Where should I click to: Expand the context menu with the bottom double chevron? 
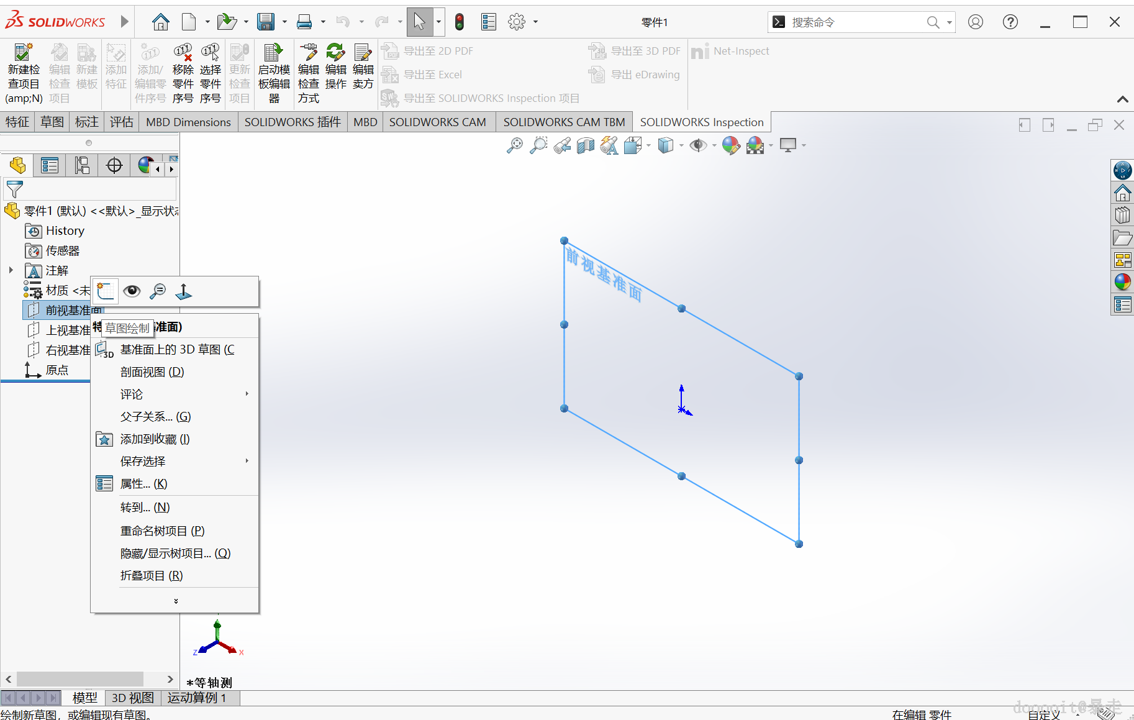(x=176, y=601)
